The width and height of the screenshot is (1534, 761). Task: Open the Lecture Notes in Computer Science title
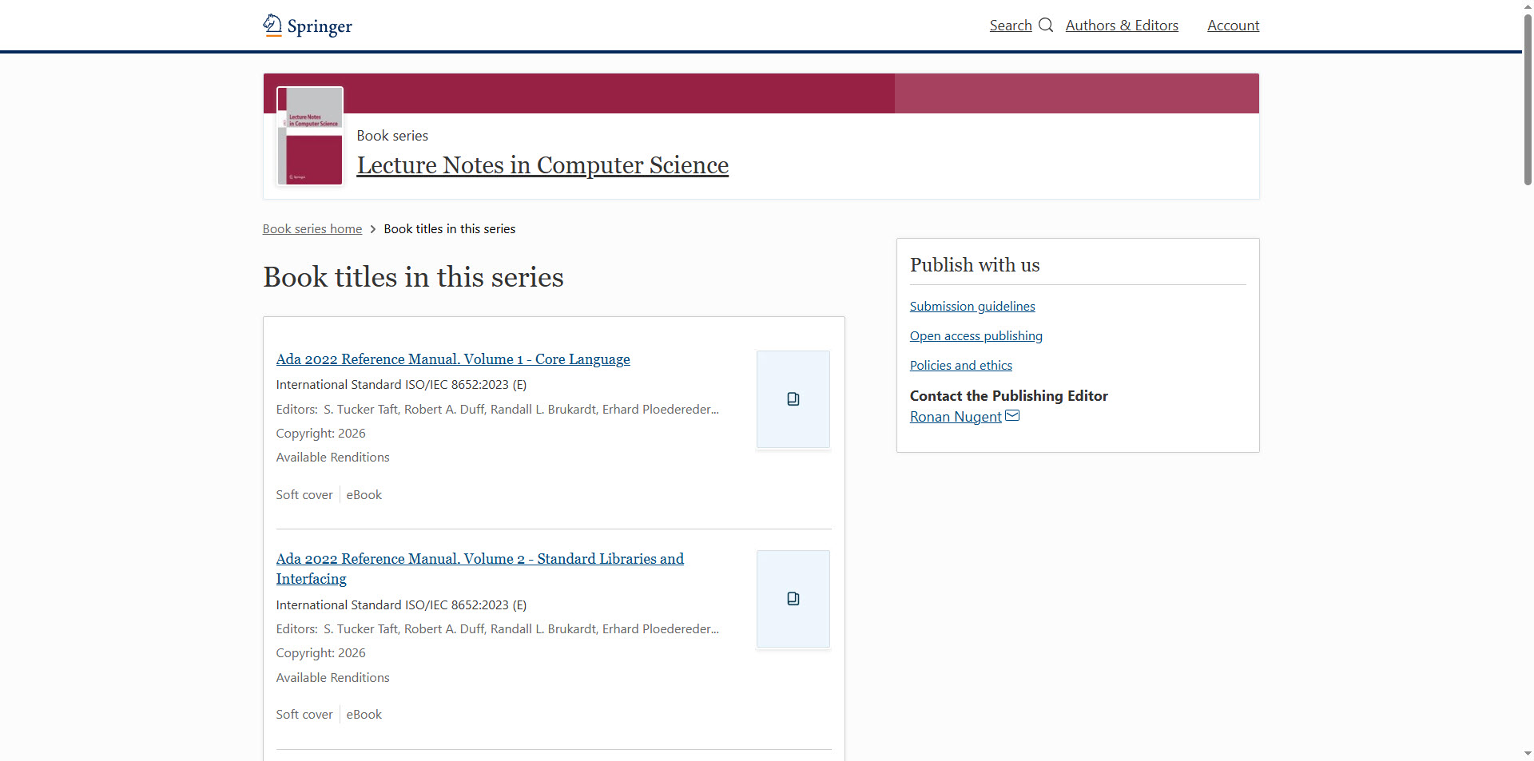click(542, 165)
